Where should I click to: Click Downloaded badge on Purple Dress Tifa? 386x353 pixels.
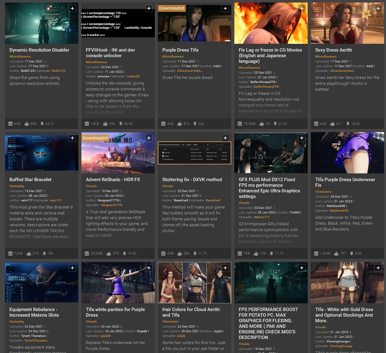[172, 8]
